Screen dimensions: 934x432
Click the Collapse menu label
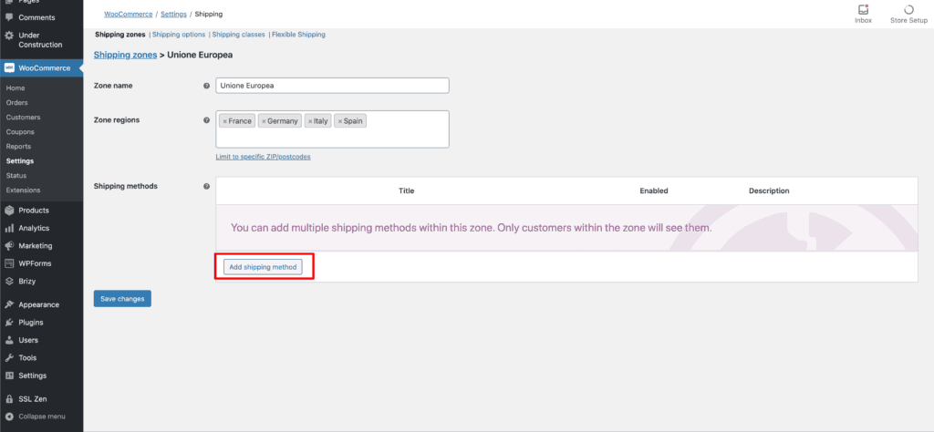click(x=42, y=417)
